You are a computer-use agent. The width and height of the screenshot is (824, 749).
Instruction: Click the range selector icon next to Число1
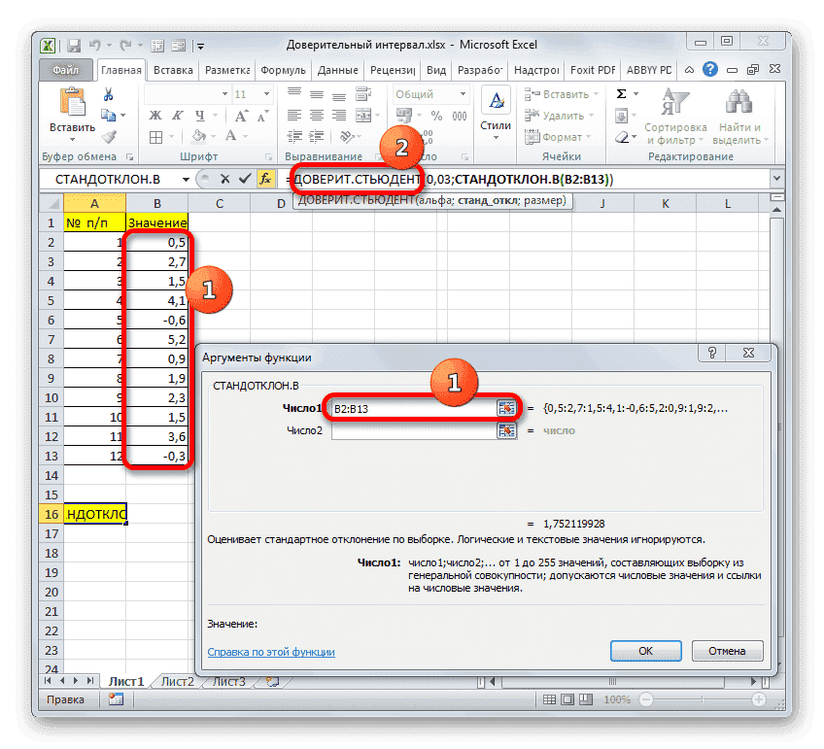coord(504,408)
